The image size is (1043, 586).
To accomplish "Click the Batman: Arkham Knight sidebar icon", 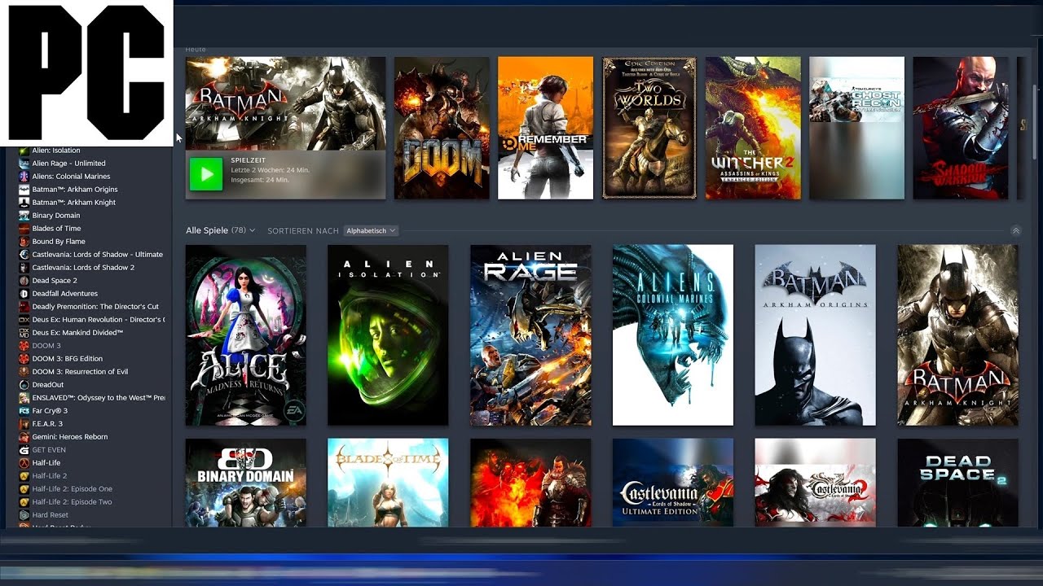I will point(24,203).
